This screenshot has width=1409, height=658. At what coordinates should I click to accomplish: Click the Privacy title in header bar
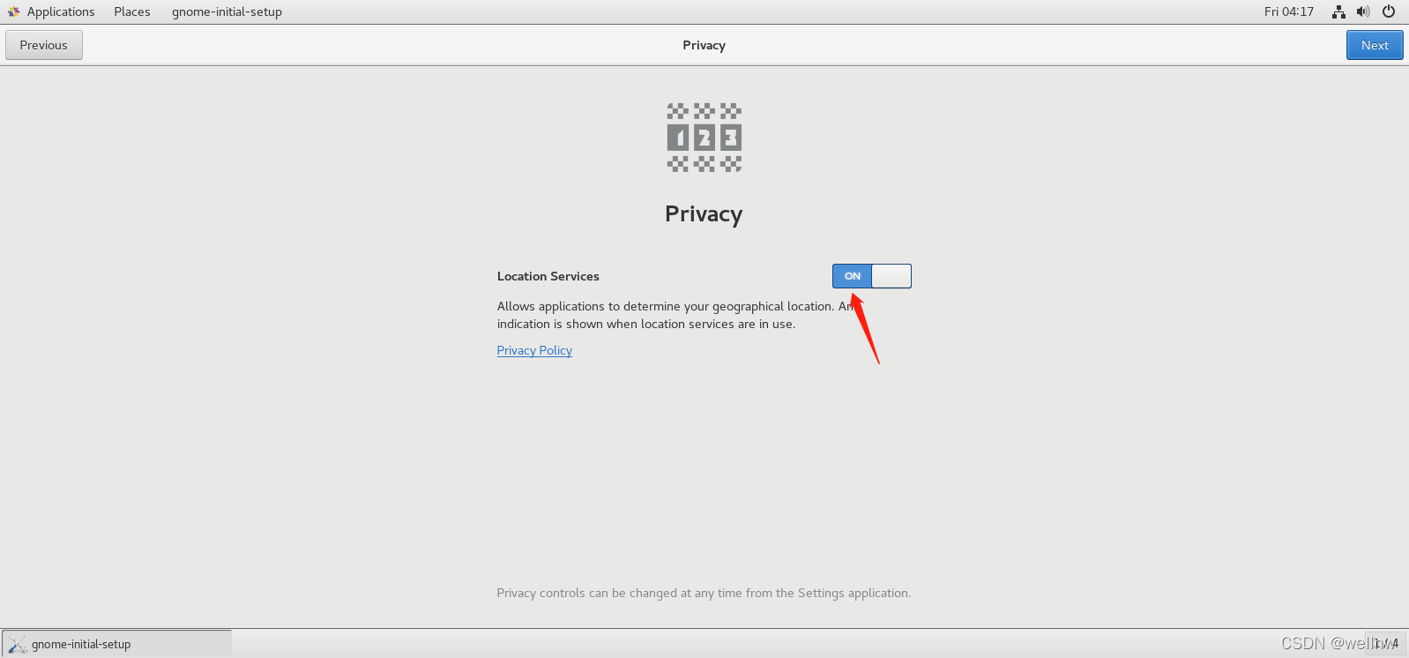(x=704, y=45)
